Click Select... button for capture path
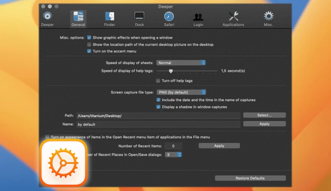Viewport: 331px width, 191px height. 264,115
